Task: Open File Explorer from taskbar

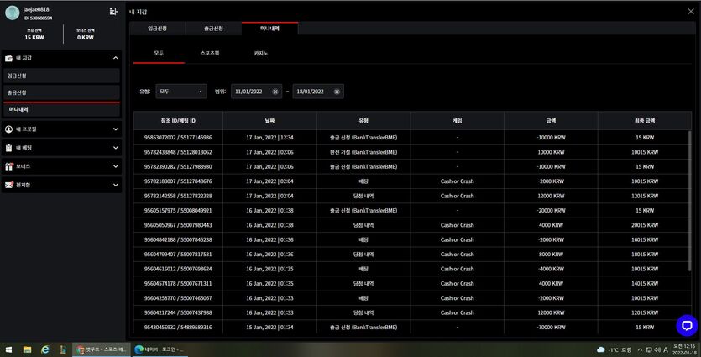Action: pyautogui.click(x=27, y=349)
